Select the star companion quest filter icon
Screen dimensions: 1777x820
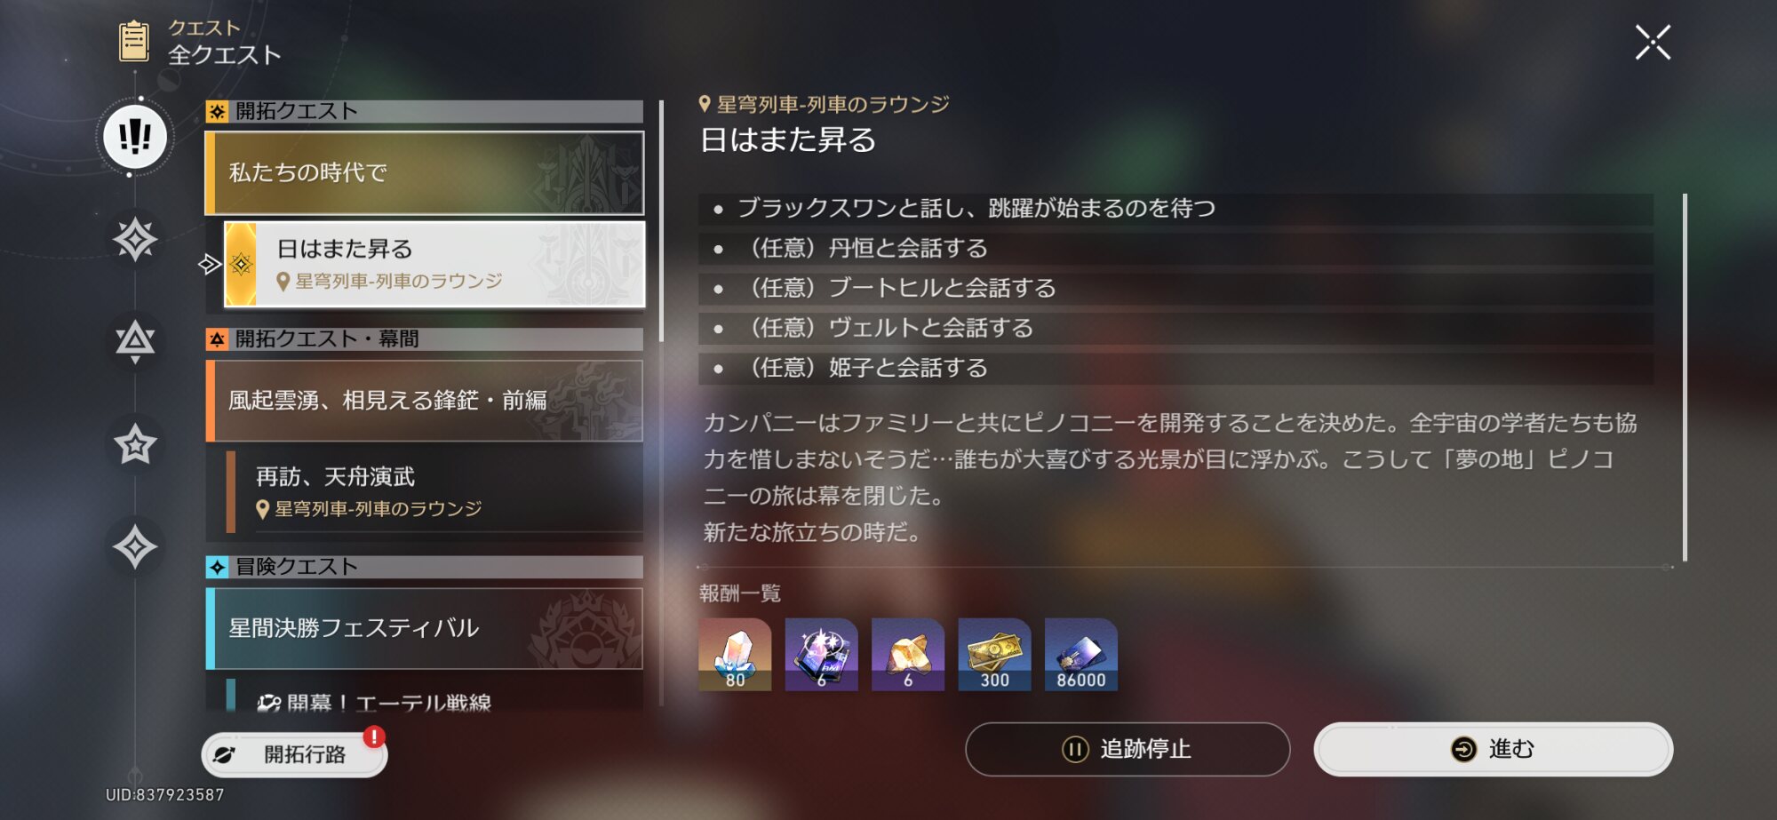[135, 444]
